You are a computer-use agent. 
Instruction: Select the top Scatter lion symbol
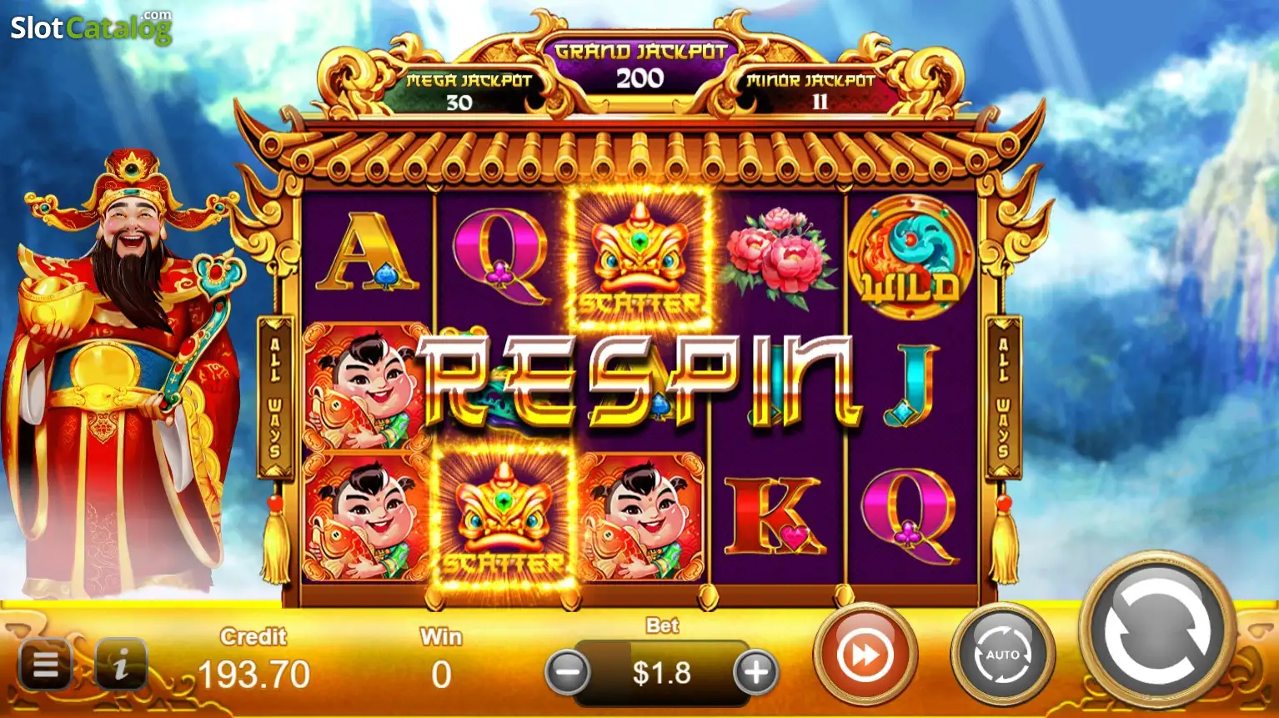pos(640,257)
